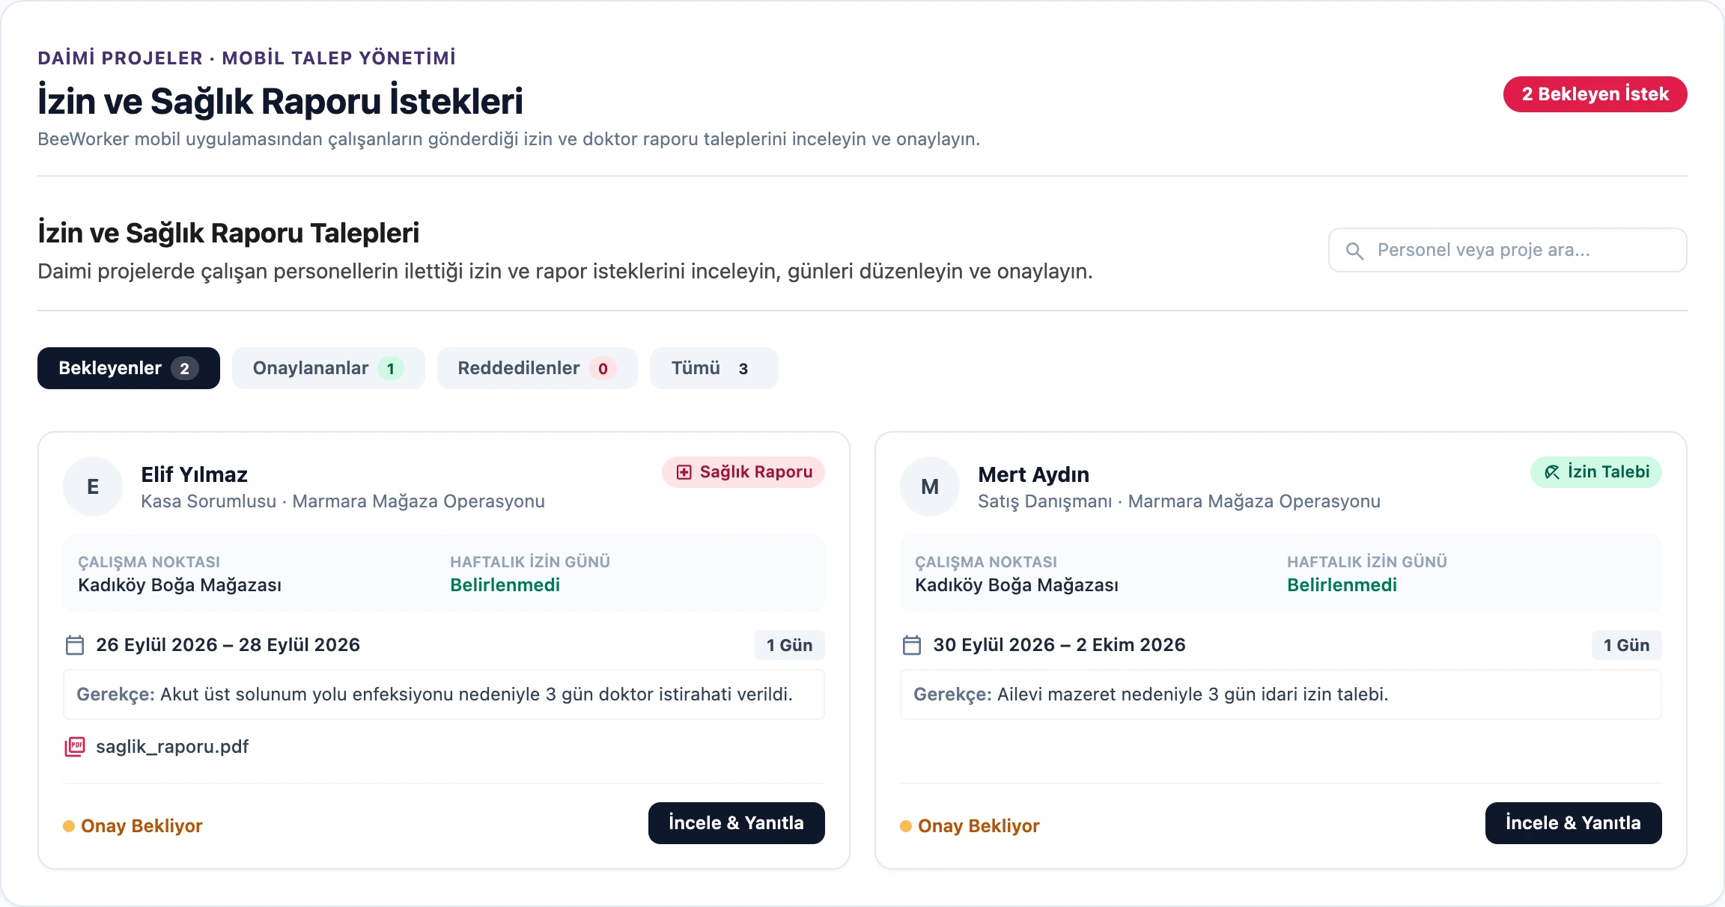This screenshot has width=1725, height=907.
Task: Open the Onaylananlar tab
Action: tap(329, 368)
